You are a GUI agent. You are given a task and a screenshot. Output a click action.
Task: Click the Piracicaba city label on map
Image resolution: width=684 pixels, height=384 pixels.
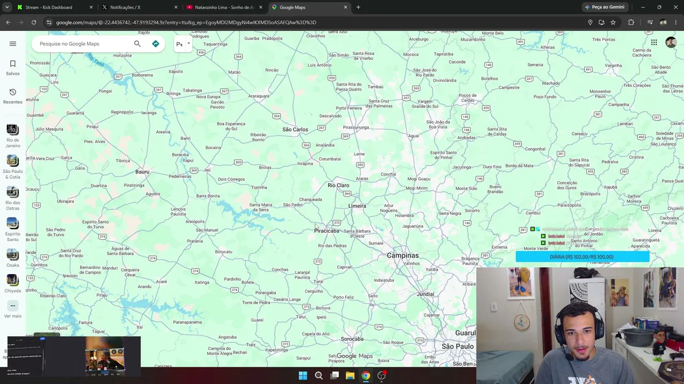tap(327, 231)
